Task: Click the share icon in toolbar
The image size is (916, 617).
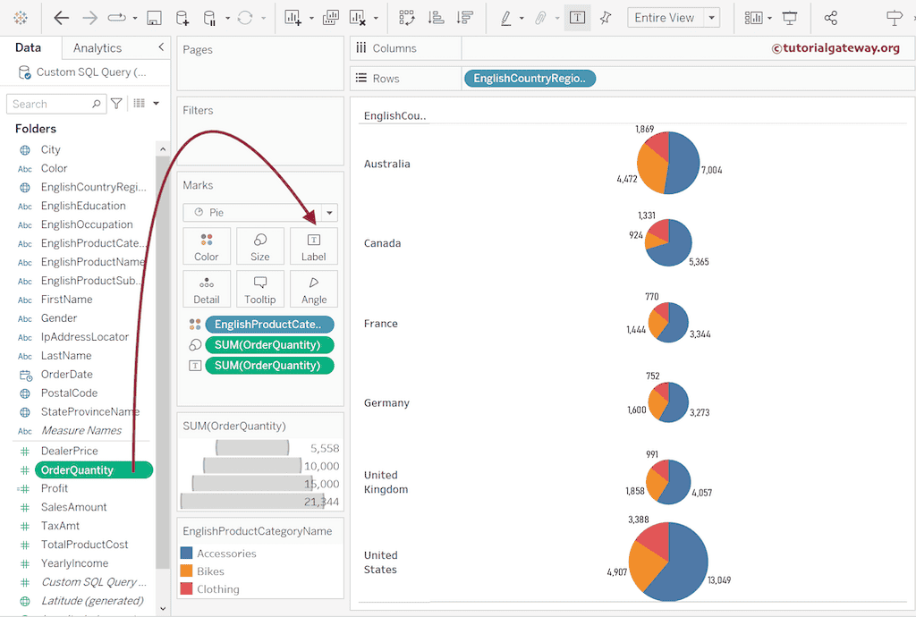Action: (830, 18)
